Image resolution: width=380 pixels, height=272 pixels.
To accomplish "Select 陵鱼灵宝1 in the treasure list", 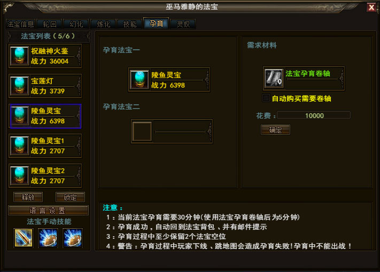I will [x=45, y=146].
